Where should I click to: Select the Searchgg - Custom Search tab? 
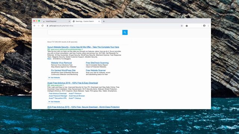point(86,22)
